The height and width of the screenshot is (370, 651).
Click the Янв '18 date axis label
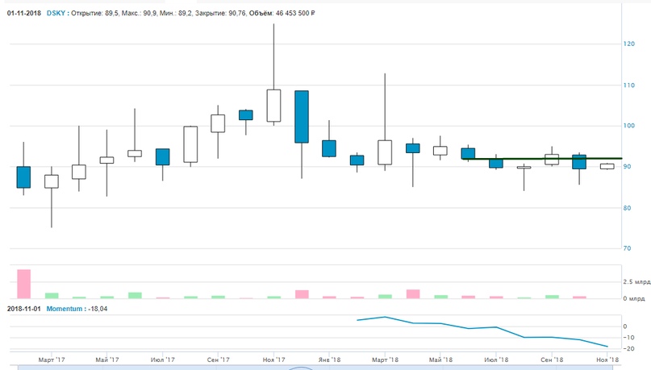[329, 360]
